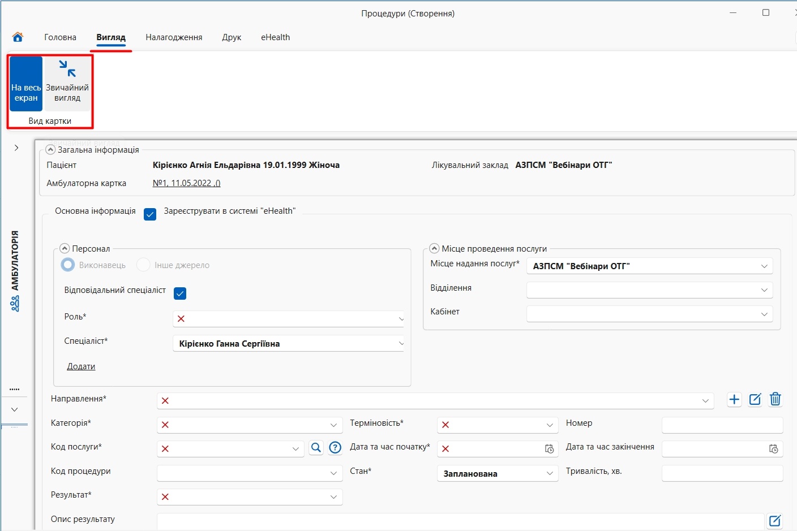The height and width of the screenshot is (531, 797).
Task: Clear the Дата та час початку red X
Action: pyautogui.click(x=445, y=449)
